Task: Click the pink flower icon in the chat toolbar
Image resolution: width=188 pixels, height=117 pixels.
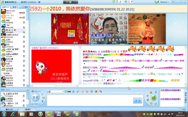Action: (101, 92)
